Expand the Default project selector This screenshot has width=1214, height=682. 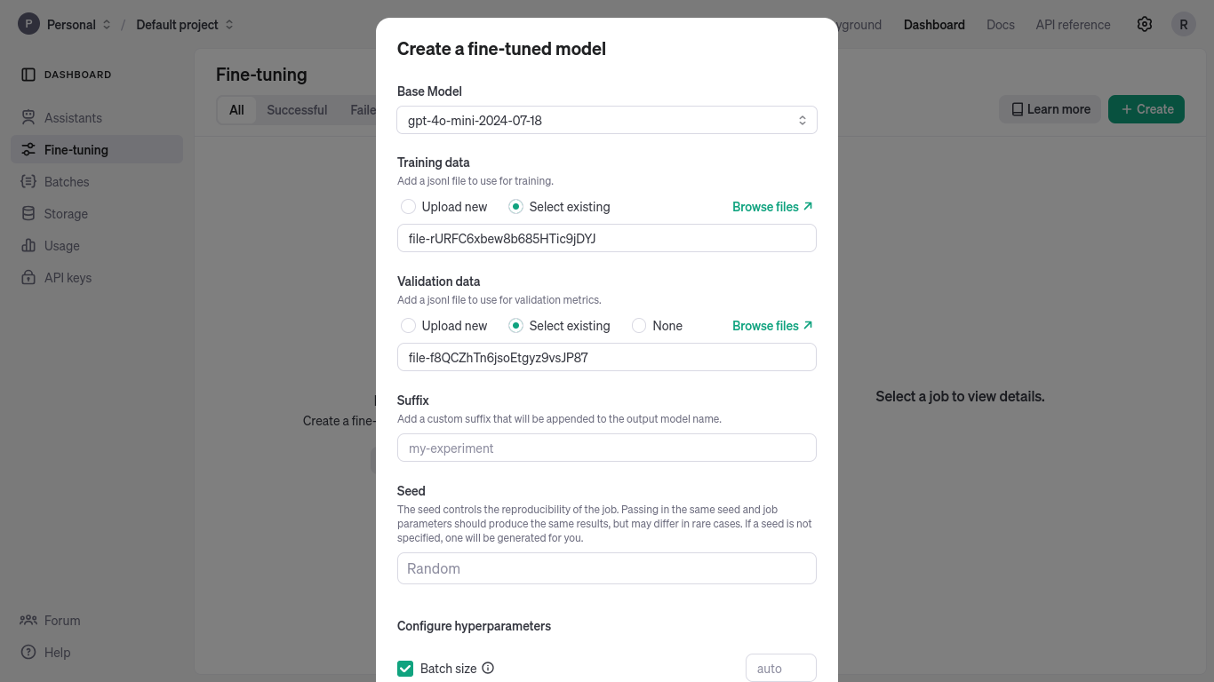click(178, 24)
